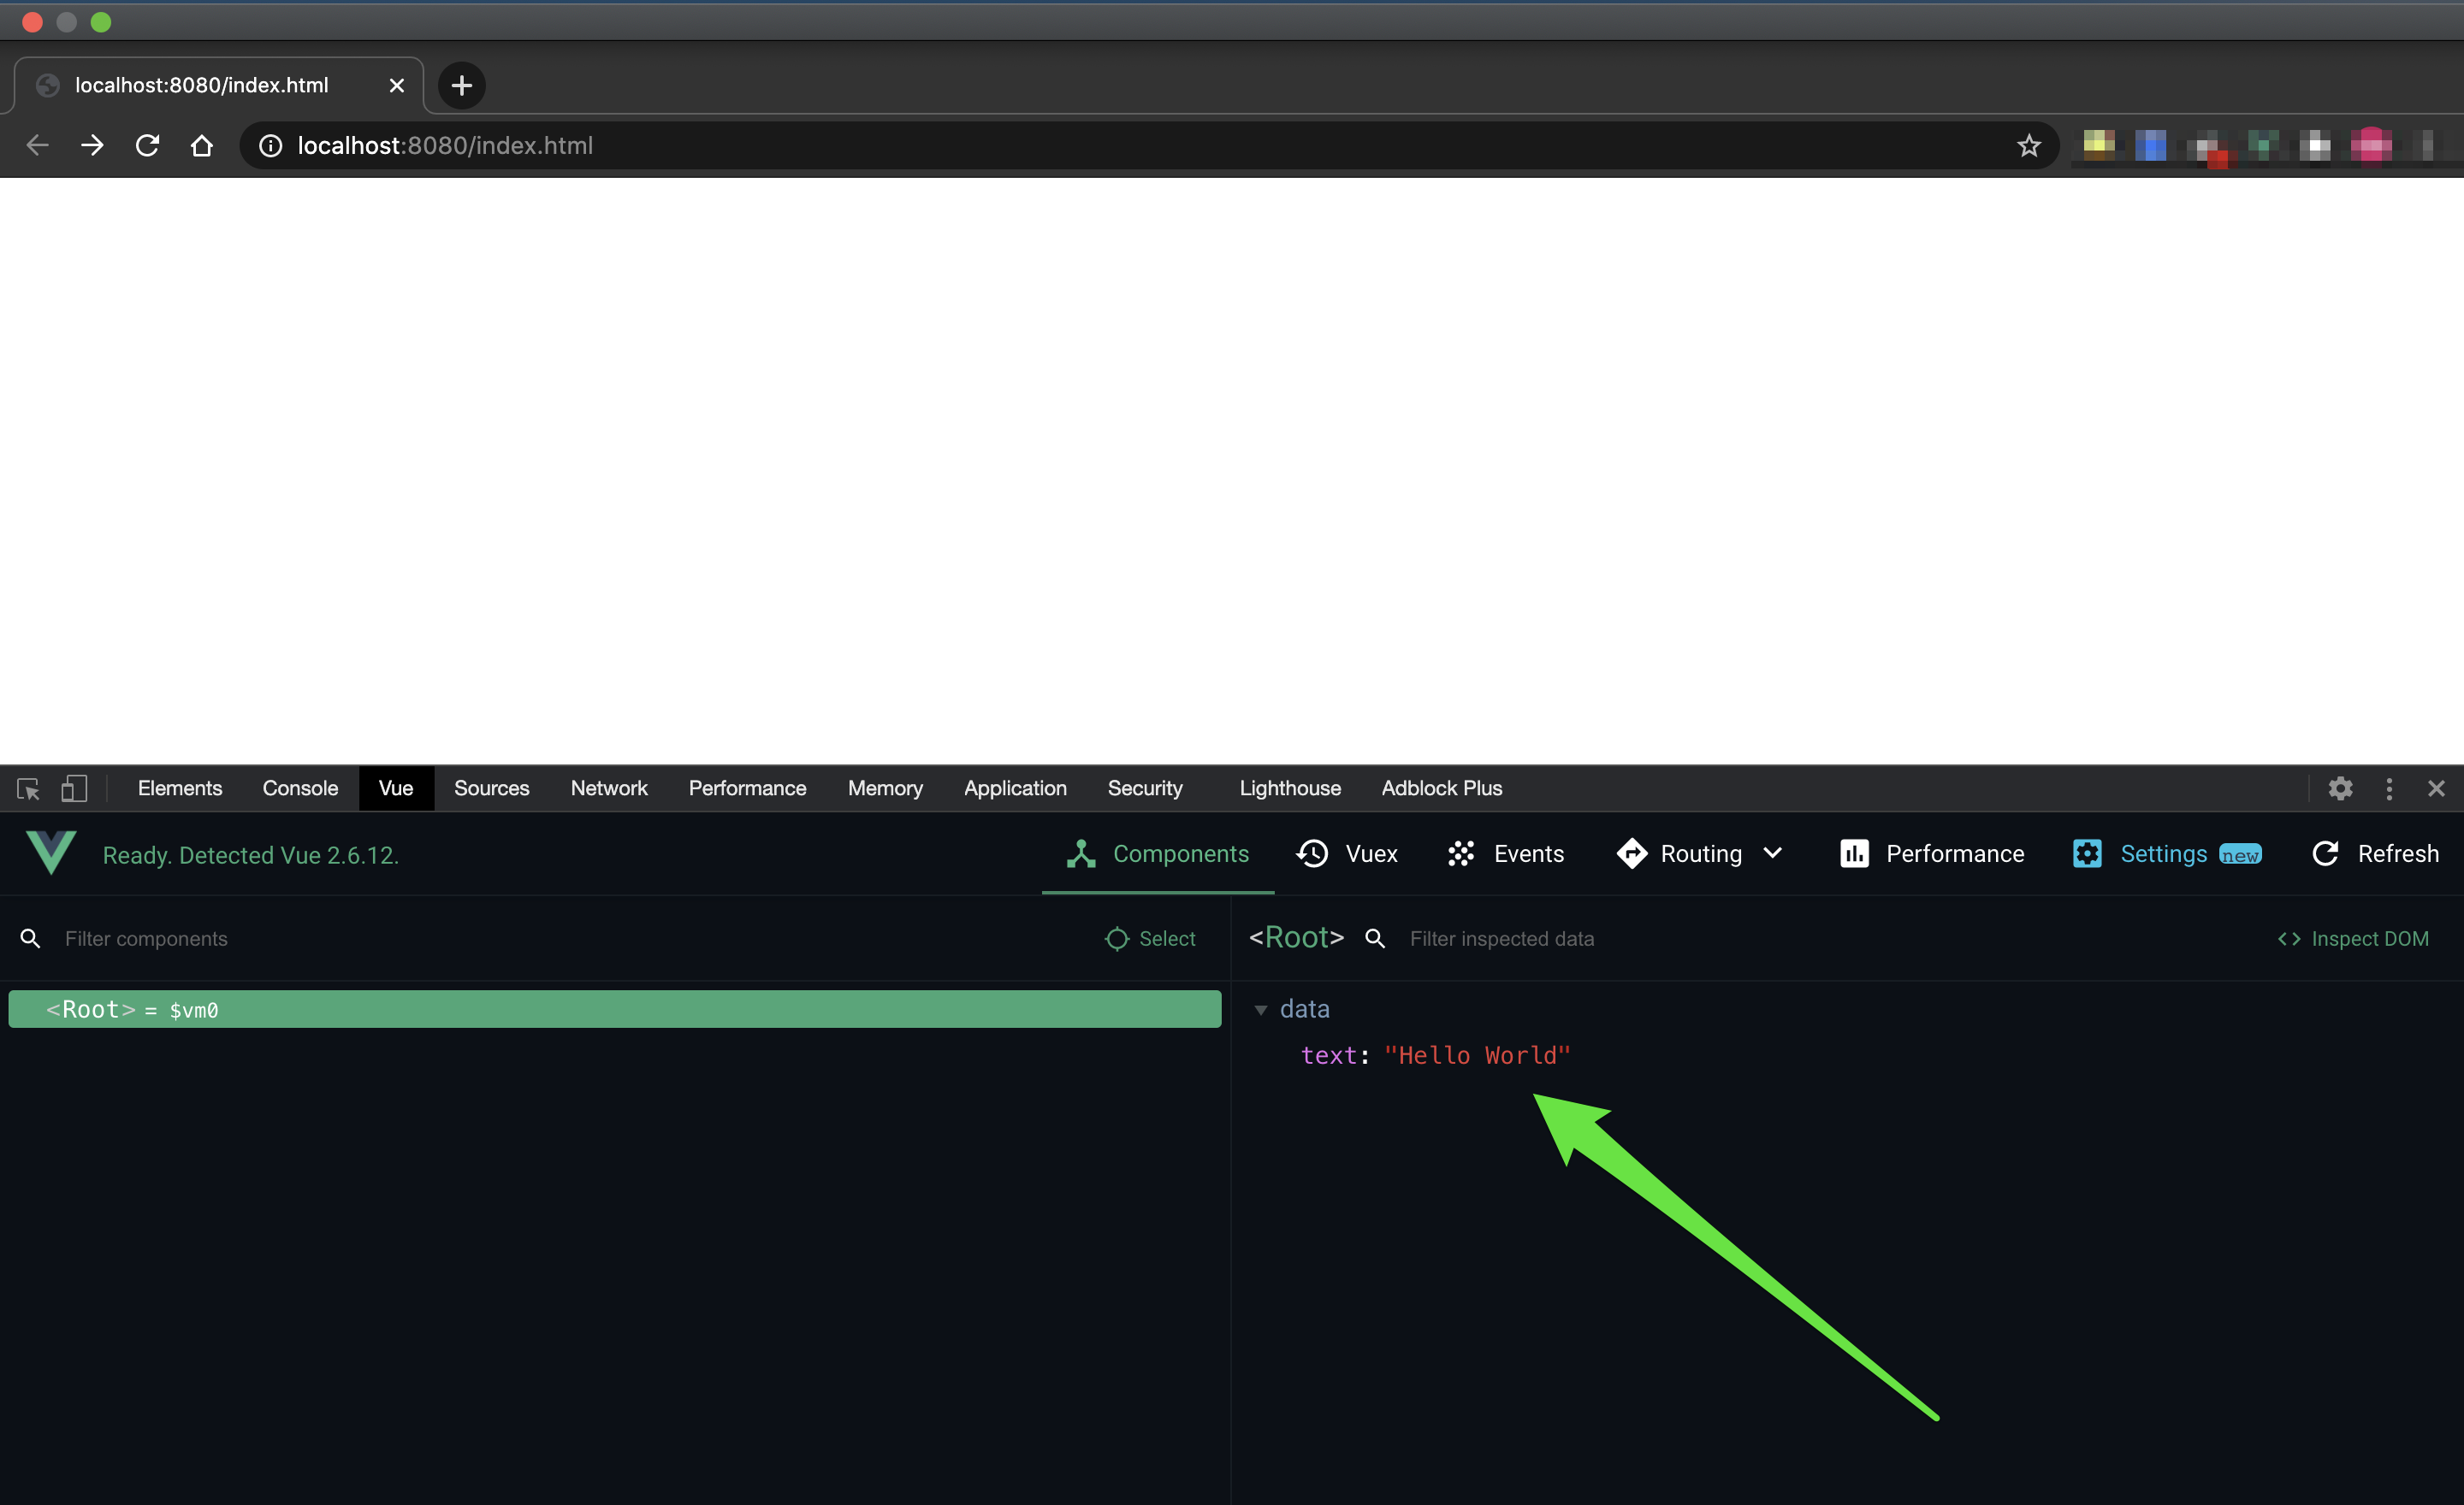
Task: Click the Vue logo icon
Action: point(51,853)
